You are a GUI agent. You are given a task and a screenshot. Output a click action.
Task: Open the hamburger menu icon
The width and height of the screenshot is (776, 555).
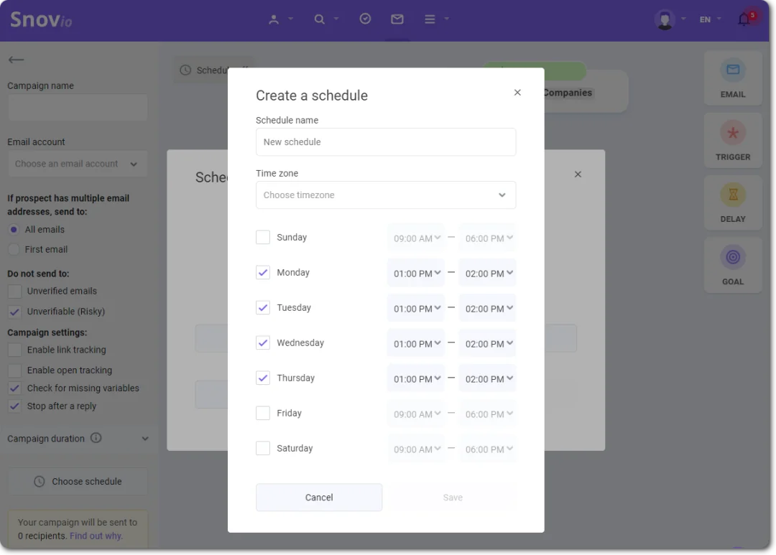430,19
